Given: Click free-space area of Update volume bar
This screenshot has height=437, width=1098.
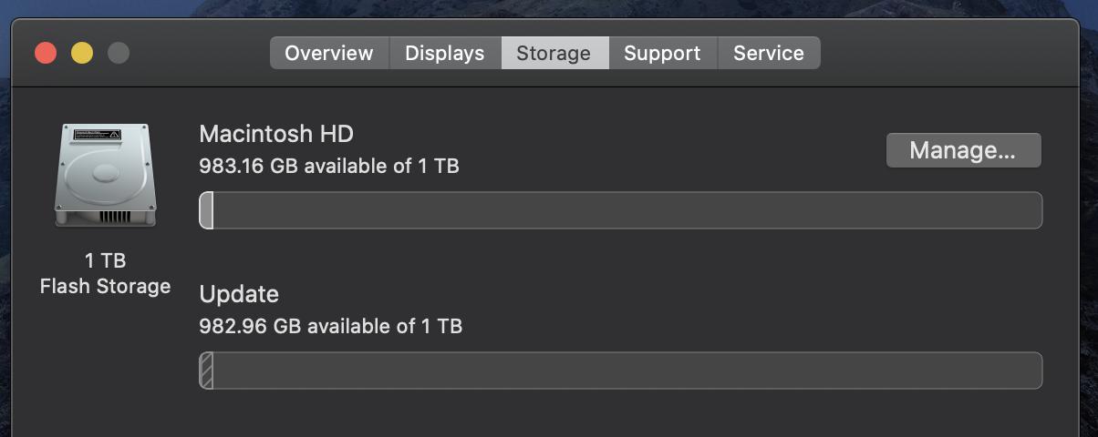Looking at the screenshot, I should [x=627, y=371].
